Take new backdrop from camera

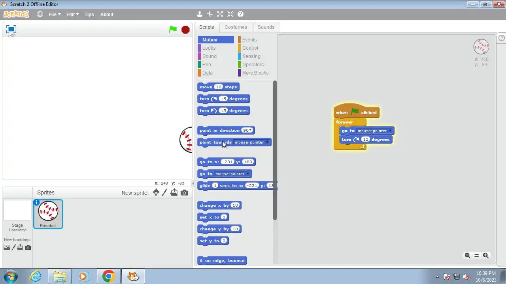tap(28, 248)
